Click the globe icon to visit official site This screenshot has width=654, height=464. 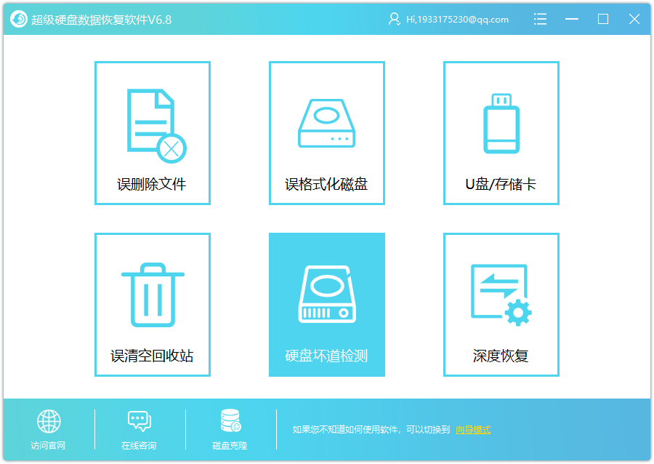(x=49, y=421)
